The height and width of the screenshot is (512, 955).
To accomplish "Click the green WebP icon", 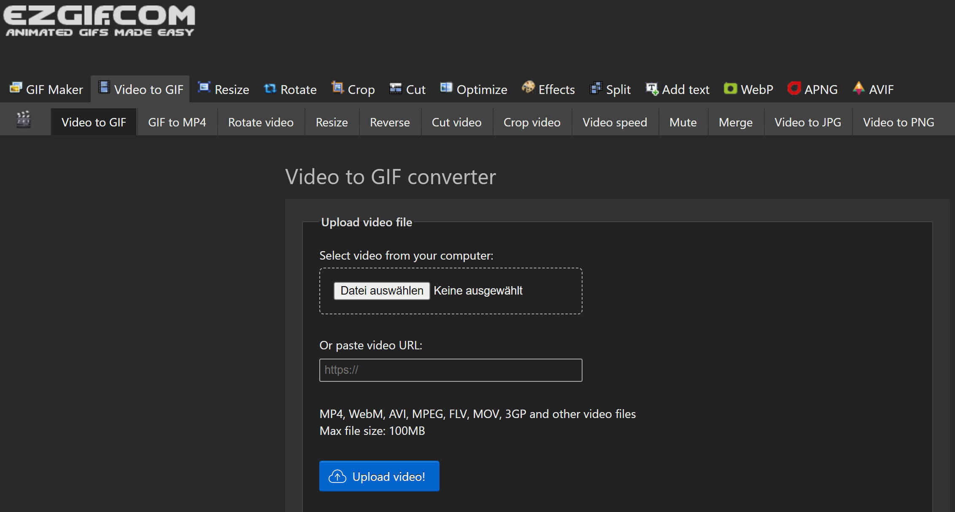I will (730, 88).
